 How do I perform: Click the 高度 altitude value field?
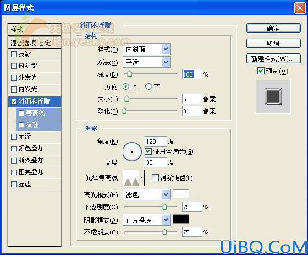156,162
